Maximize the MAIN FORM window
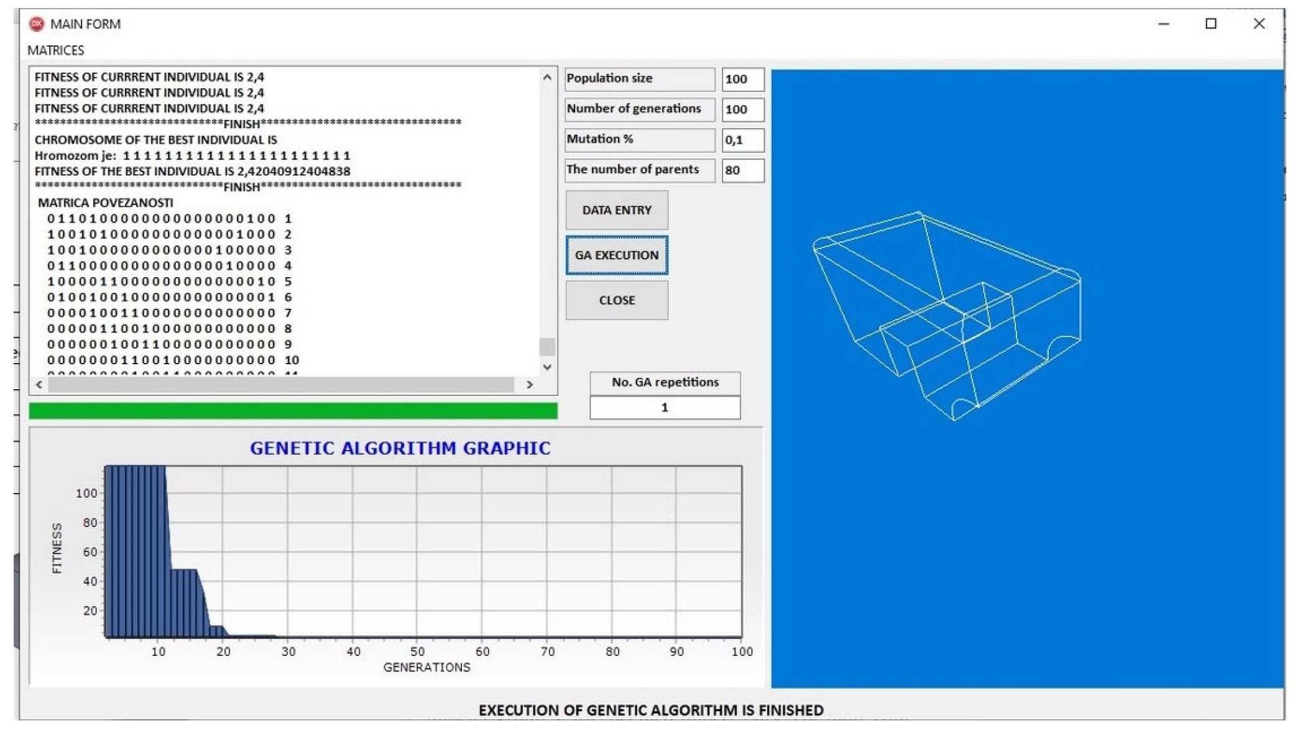Screen dimensions: 1295x731 tap(1210, 24)
